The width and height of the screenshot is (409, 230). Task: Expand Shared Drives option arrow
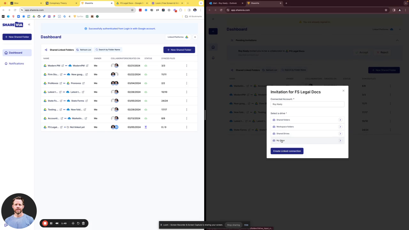[340, 134]
